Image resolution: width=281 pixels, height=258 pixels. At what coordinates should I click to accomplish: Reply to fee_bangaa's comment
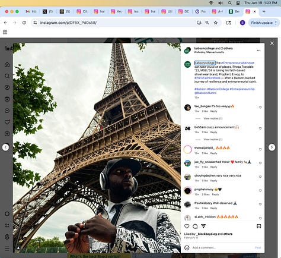pyautogui.click(x=213, y=111)
